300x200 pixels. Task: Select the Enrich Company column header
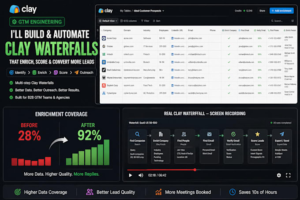tap(229, 30)
